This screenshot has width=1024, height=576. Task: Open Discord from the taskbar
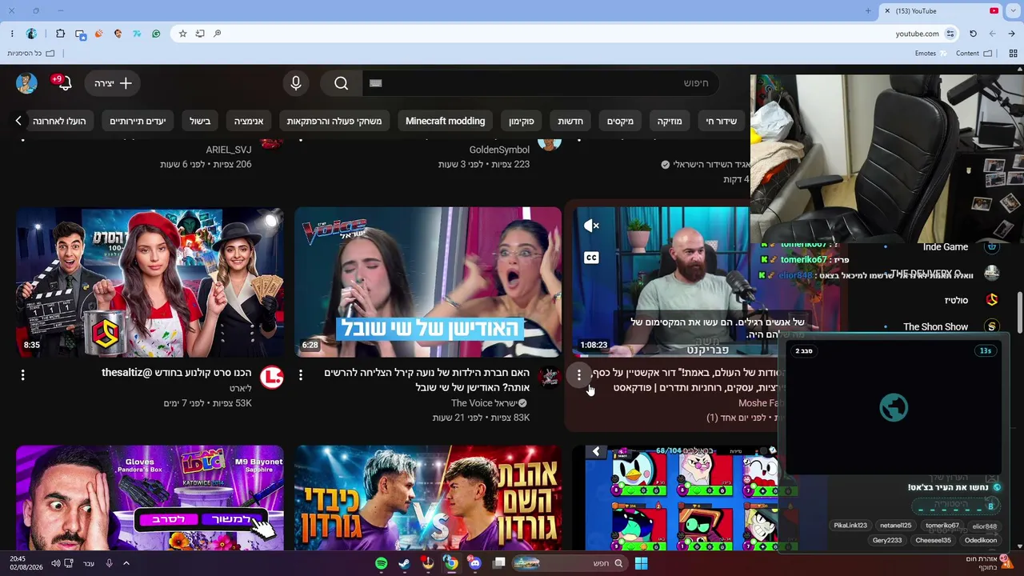tap(475, 563)
